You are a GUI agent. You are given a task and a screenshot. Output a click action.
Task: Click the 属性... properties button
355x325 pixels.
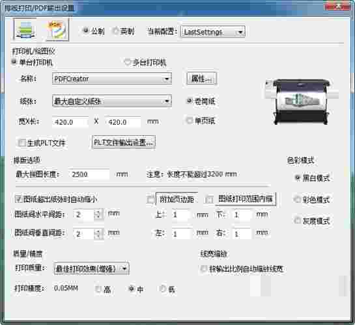pos(201,79)
